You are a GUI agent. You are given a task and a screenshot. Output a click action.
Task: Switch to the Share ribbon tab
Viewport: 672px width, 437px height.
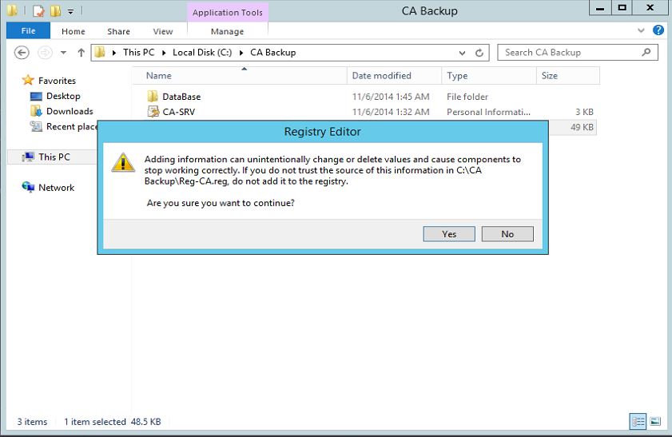click(x=119, y=31)
